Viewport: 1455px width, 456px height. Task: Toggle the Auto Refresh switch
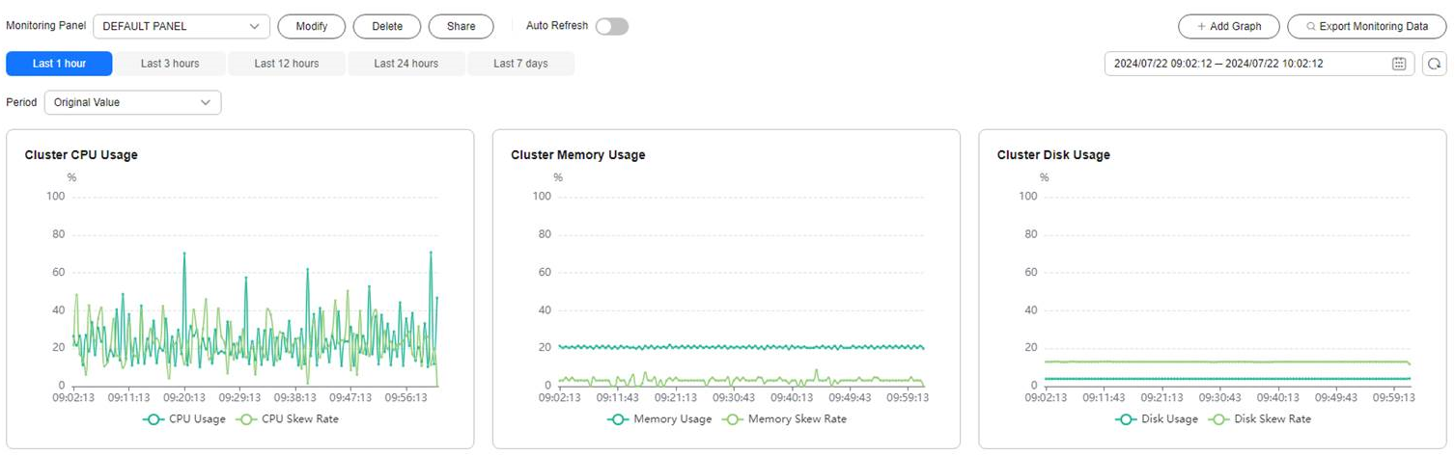pyautogui.click(x=612, y=26)
